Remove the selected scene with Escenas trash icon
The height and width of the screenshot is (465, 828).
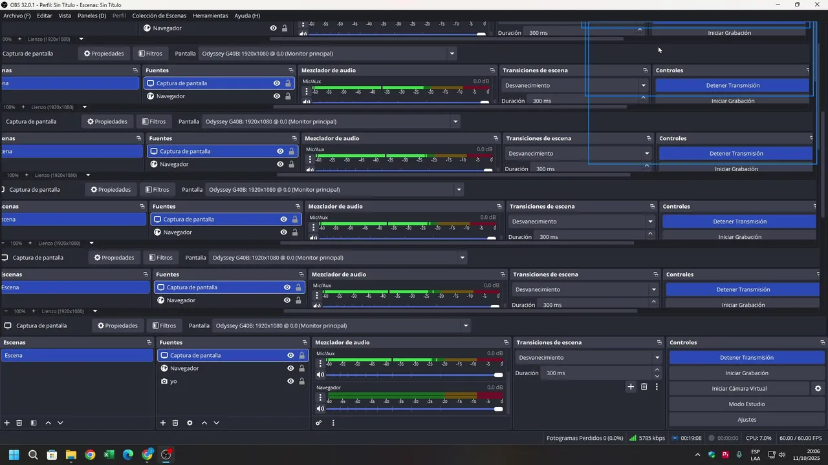[19, 423]
